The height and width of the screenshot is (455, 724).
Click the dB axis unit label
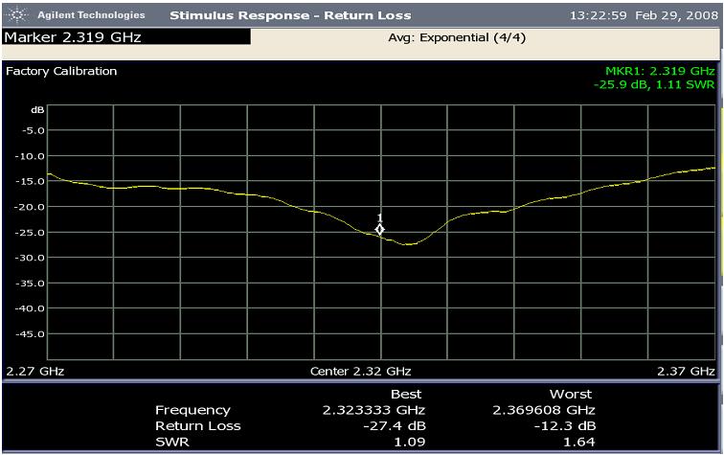click(x=37, y=110)
